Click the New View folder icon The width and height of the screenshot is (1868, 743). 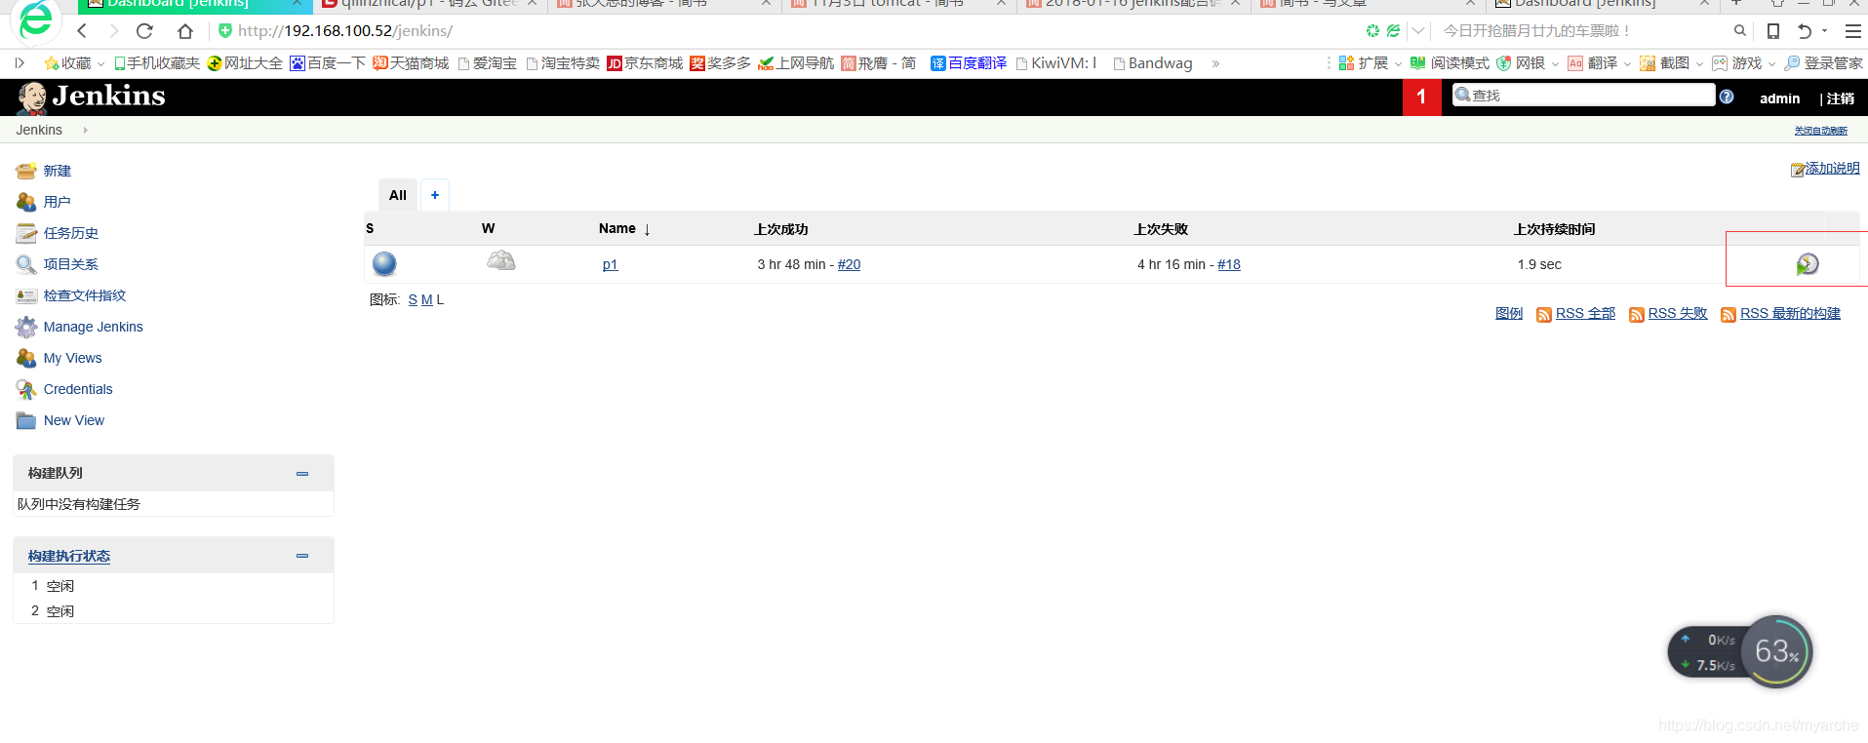[26, 420]
